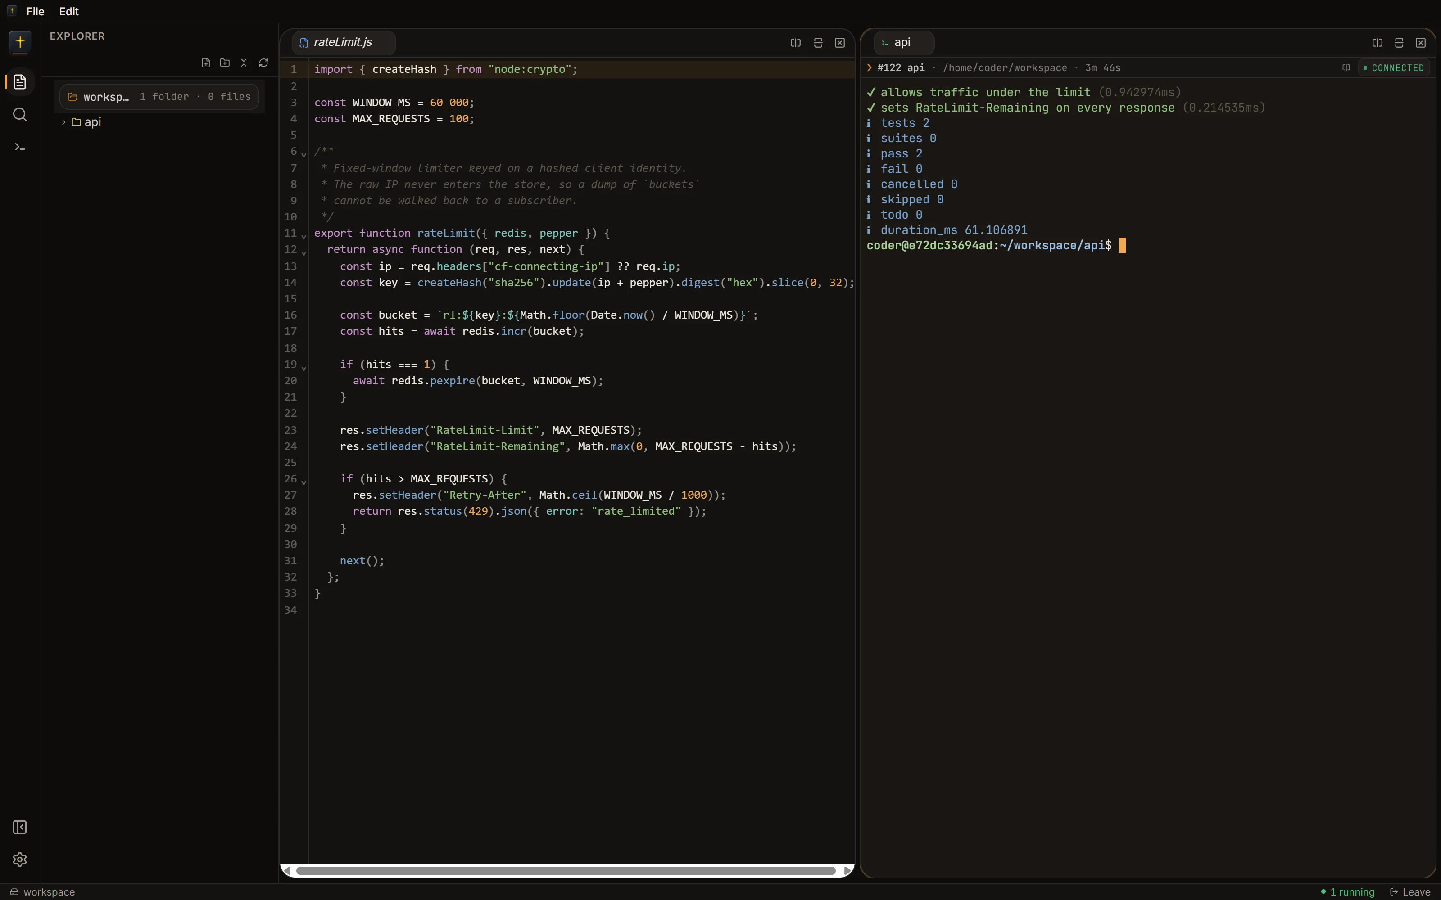Viewport: 1441px width, 900px height.
Task: Open the Search view in the activity bar
Action: (20, 114)
